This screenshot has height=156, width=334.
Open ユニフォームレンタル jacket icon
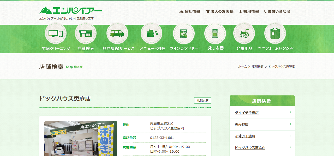click(x=275, y=34)
